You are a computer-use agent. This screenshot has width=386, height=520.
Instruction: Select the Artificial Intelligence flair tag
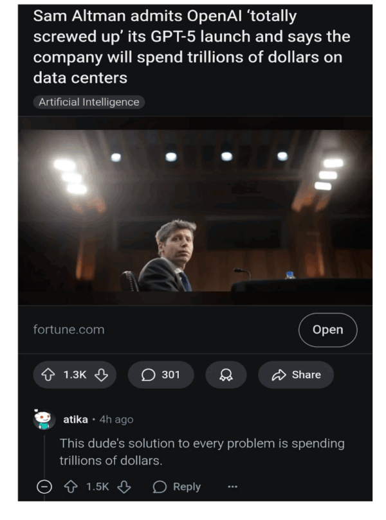(89, 102)
